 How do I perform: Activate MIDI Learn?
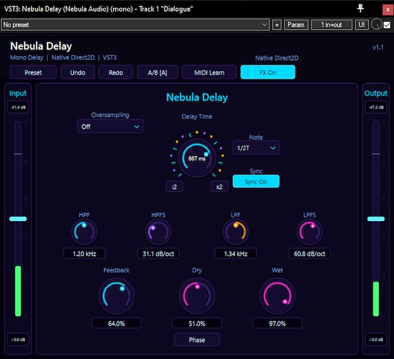point(209,72)
